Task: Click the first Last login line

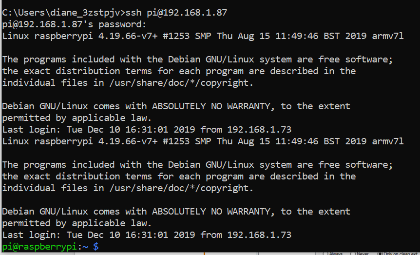Action: 147,130
